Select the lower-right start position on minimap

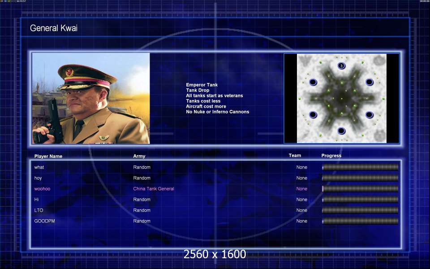coord(370,114)
